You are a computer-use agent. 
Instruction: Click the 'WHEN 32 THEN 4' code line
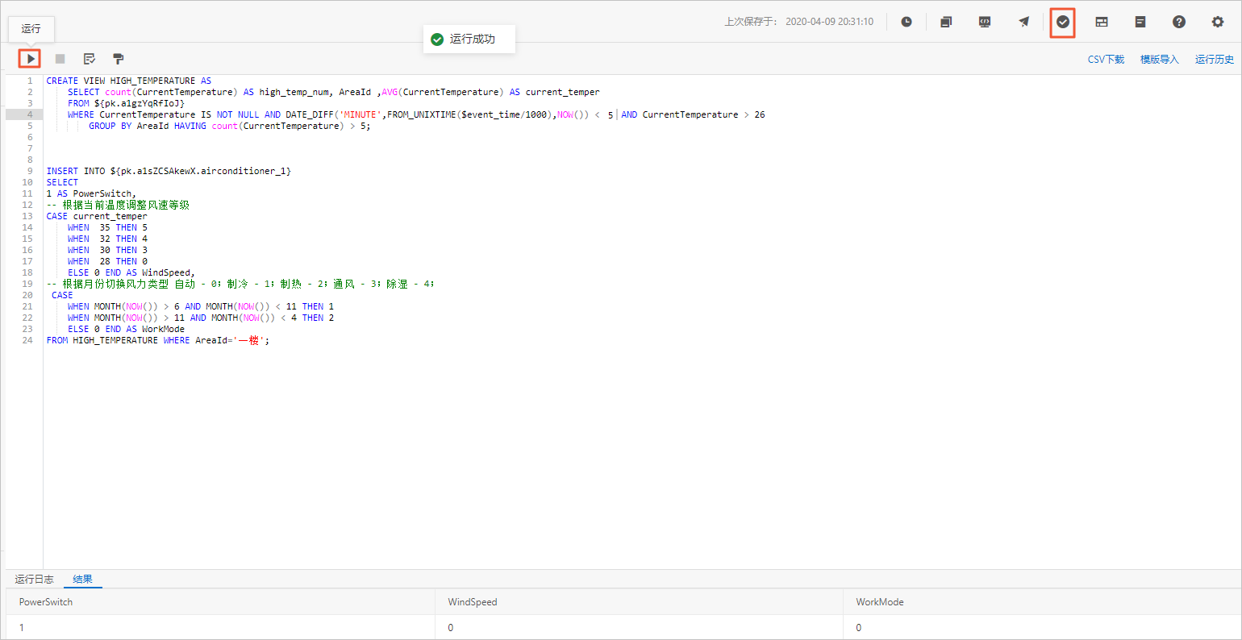coord(107,239)
